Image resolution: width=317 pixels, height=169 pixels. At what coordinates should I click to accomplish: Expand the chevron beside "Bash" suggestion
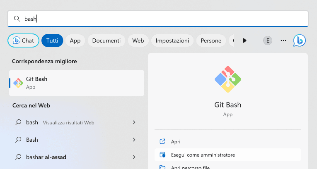coord(134,140)
